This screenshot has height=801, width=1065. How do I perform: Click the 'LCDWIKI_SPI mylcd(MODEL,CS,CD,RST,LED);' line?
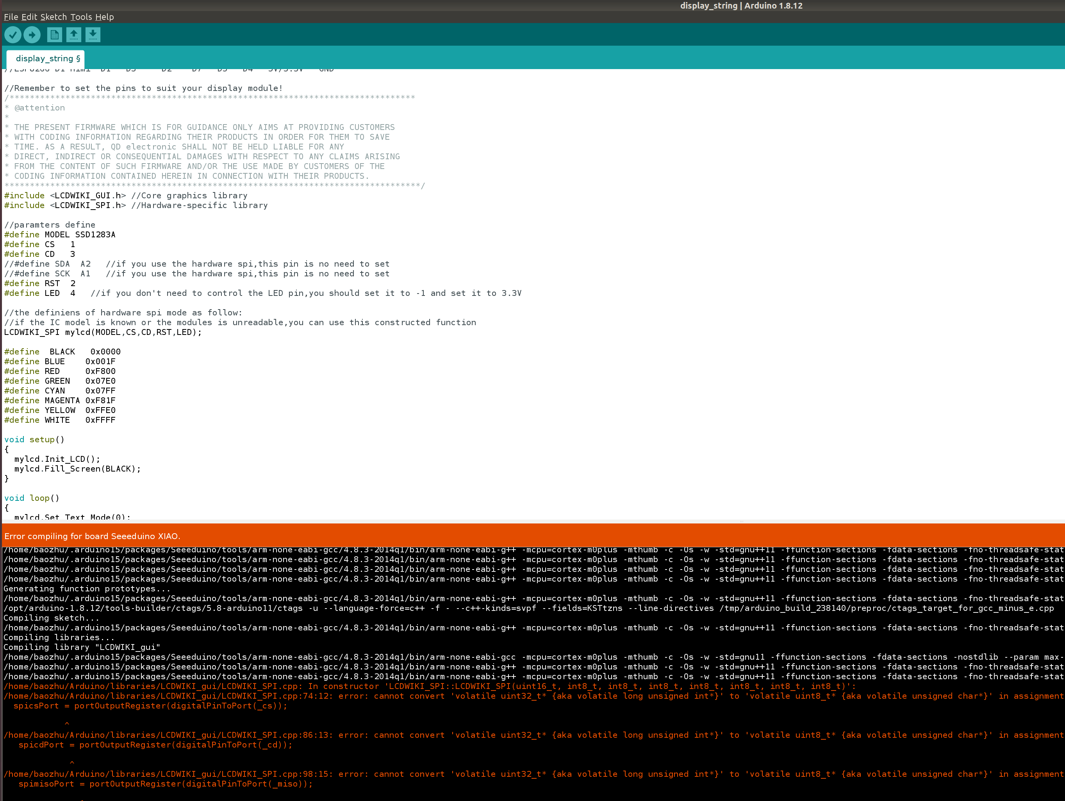(103, 332)
